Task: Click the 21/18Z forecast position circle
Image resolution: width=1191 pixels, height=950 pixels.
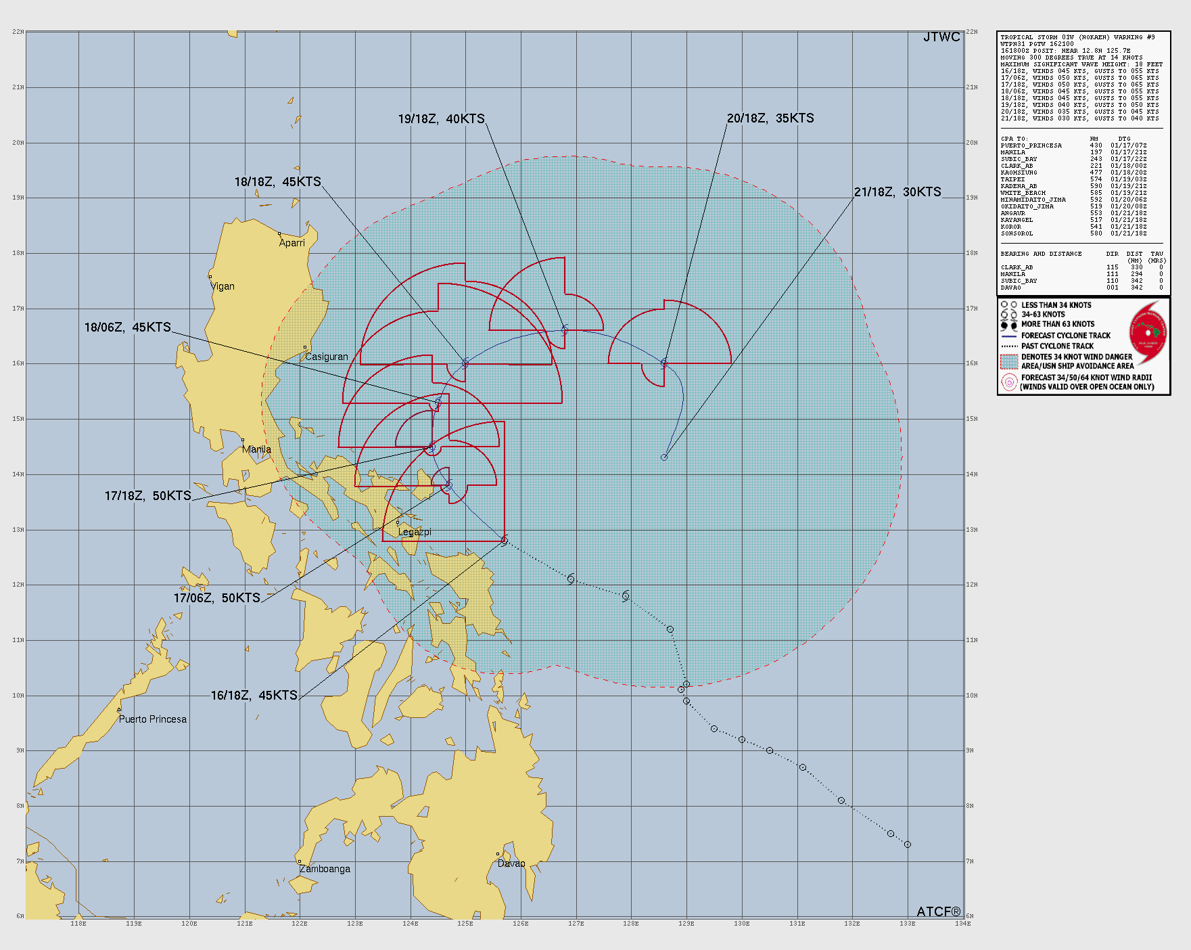Action: point(664,457)
